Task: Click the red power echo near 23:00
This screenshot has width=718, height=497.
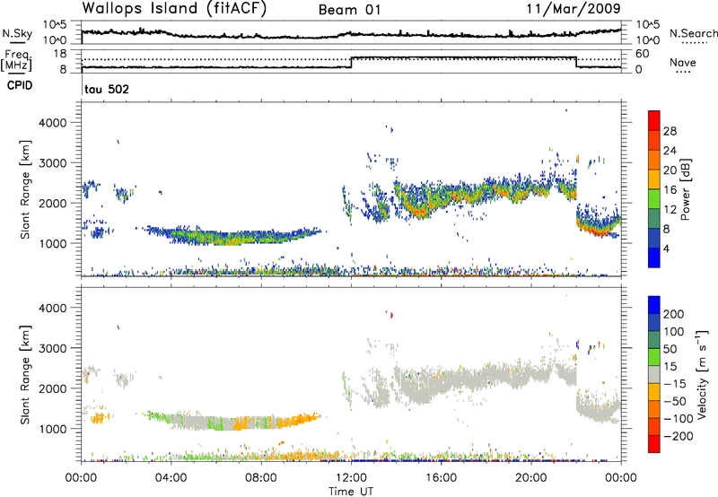Action: 599,232
